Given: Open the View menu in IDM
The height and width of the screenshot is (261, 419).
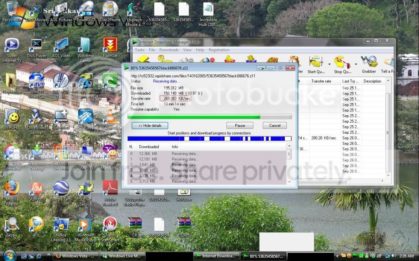Looking at the screenshot, I should pos(187,50).
